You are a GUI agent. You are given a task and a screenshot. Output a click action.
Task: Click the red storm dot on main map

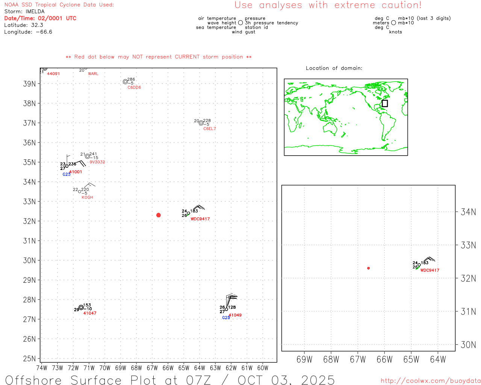(159, 215)
